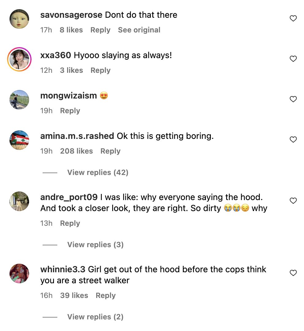Tap the heart on mongwizaism's comment
Viewport: 304px width, 331px height.
pos(293,99)
